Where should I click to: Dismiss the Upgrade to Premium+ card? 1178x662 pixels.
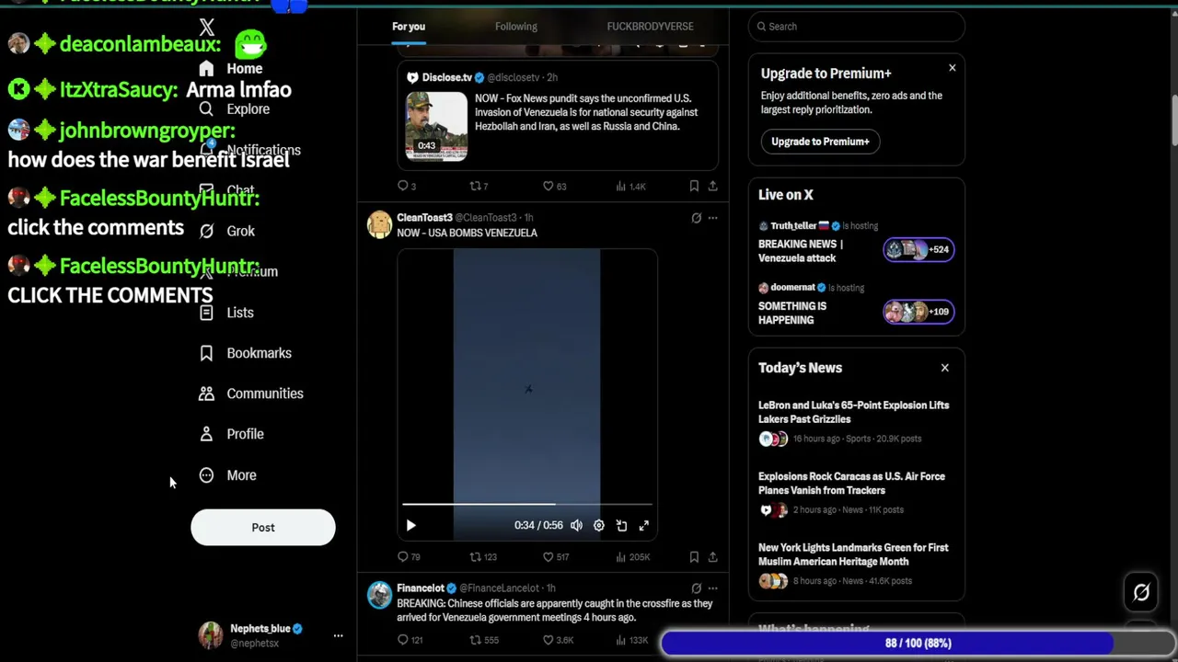[953, 68]
